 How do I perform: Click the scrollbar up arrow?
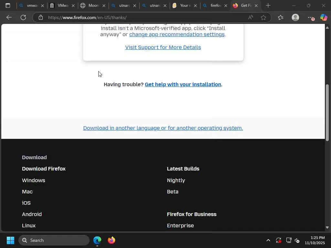tap(327, 28)
